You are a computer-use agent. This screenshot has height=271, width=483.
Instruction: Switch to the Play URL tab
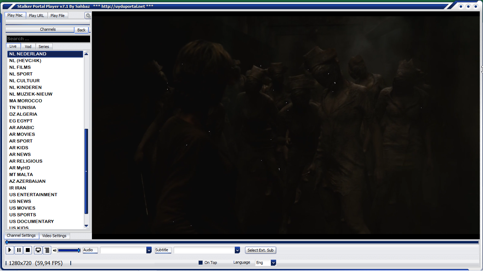pyautogui.click(x=36, y=16)
